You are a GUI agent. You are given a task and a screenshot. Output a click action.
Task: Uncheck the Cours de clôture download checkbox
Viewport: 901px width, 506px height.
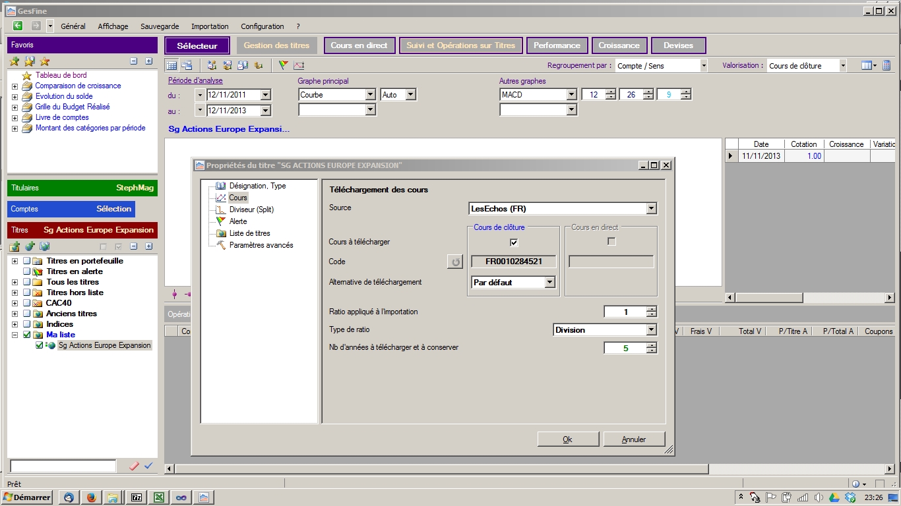point(514,242)
